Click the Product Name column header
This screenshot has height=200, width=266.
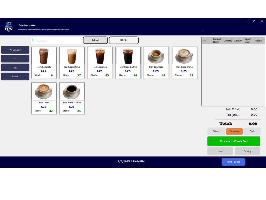click(217, 41)
